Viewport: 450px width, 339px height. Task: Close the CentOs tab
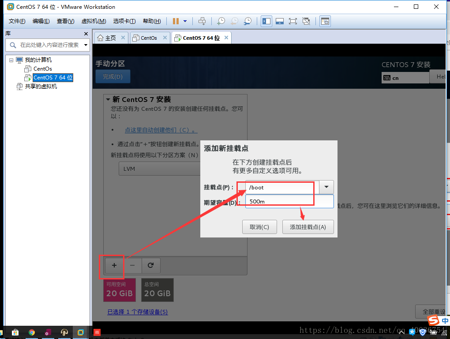tap(165, 38)
